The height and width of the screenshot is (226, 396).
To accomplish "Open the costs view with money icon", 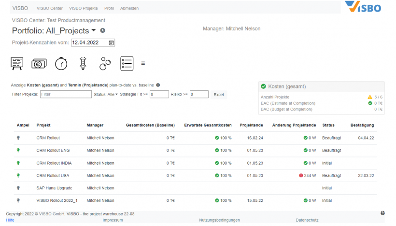I will 39,63.
